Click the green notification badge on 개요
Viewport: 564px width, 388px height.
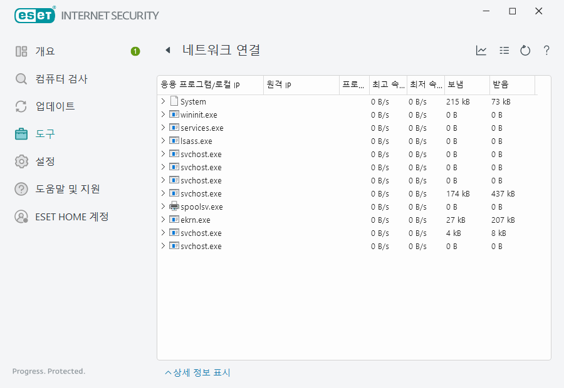point(135,51)
